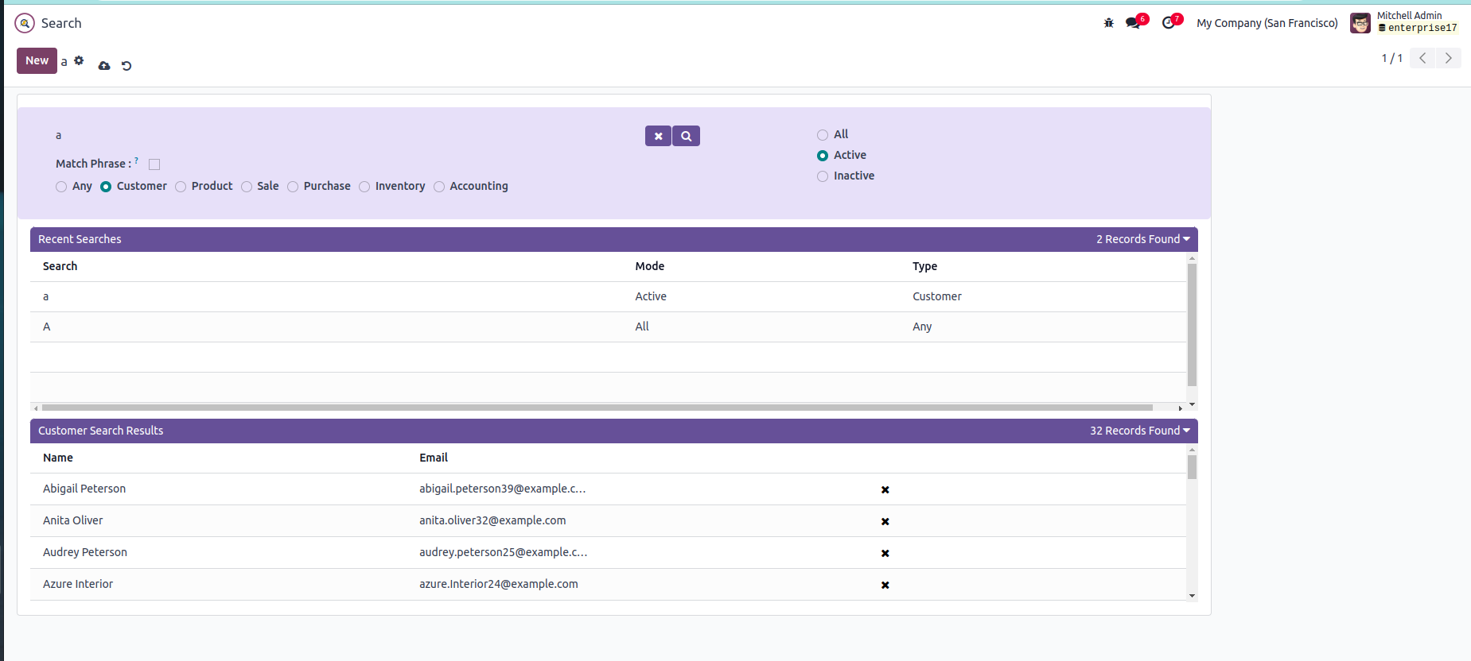The image size is (1471, 661).
Task: Clear the search with the X button
Action: [x=658, y=136]
